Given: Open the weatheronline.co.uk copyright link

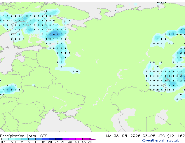Looking at the screenshot, I should click(160, 140).
